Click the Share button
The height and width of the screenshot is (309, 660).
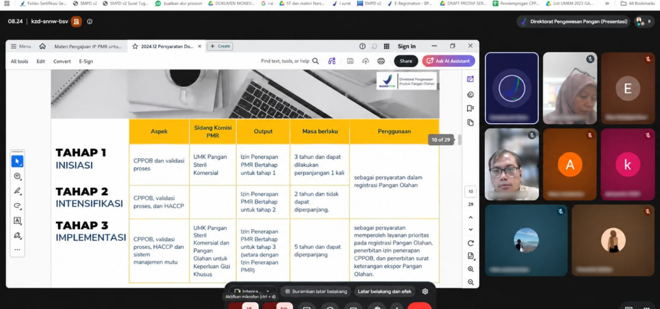(406, 61)
